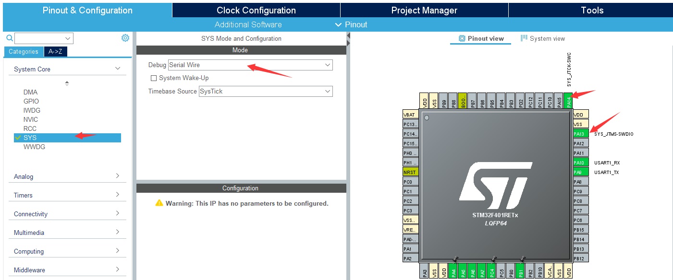Open the Timebase Source dropdown

(266, 91)
